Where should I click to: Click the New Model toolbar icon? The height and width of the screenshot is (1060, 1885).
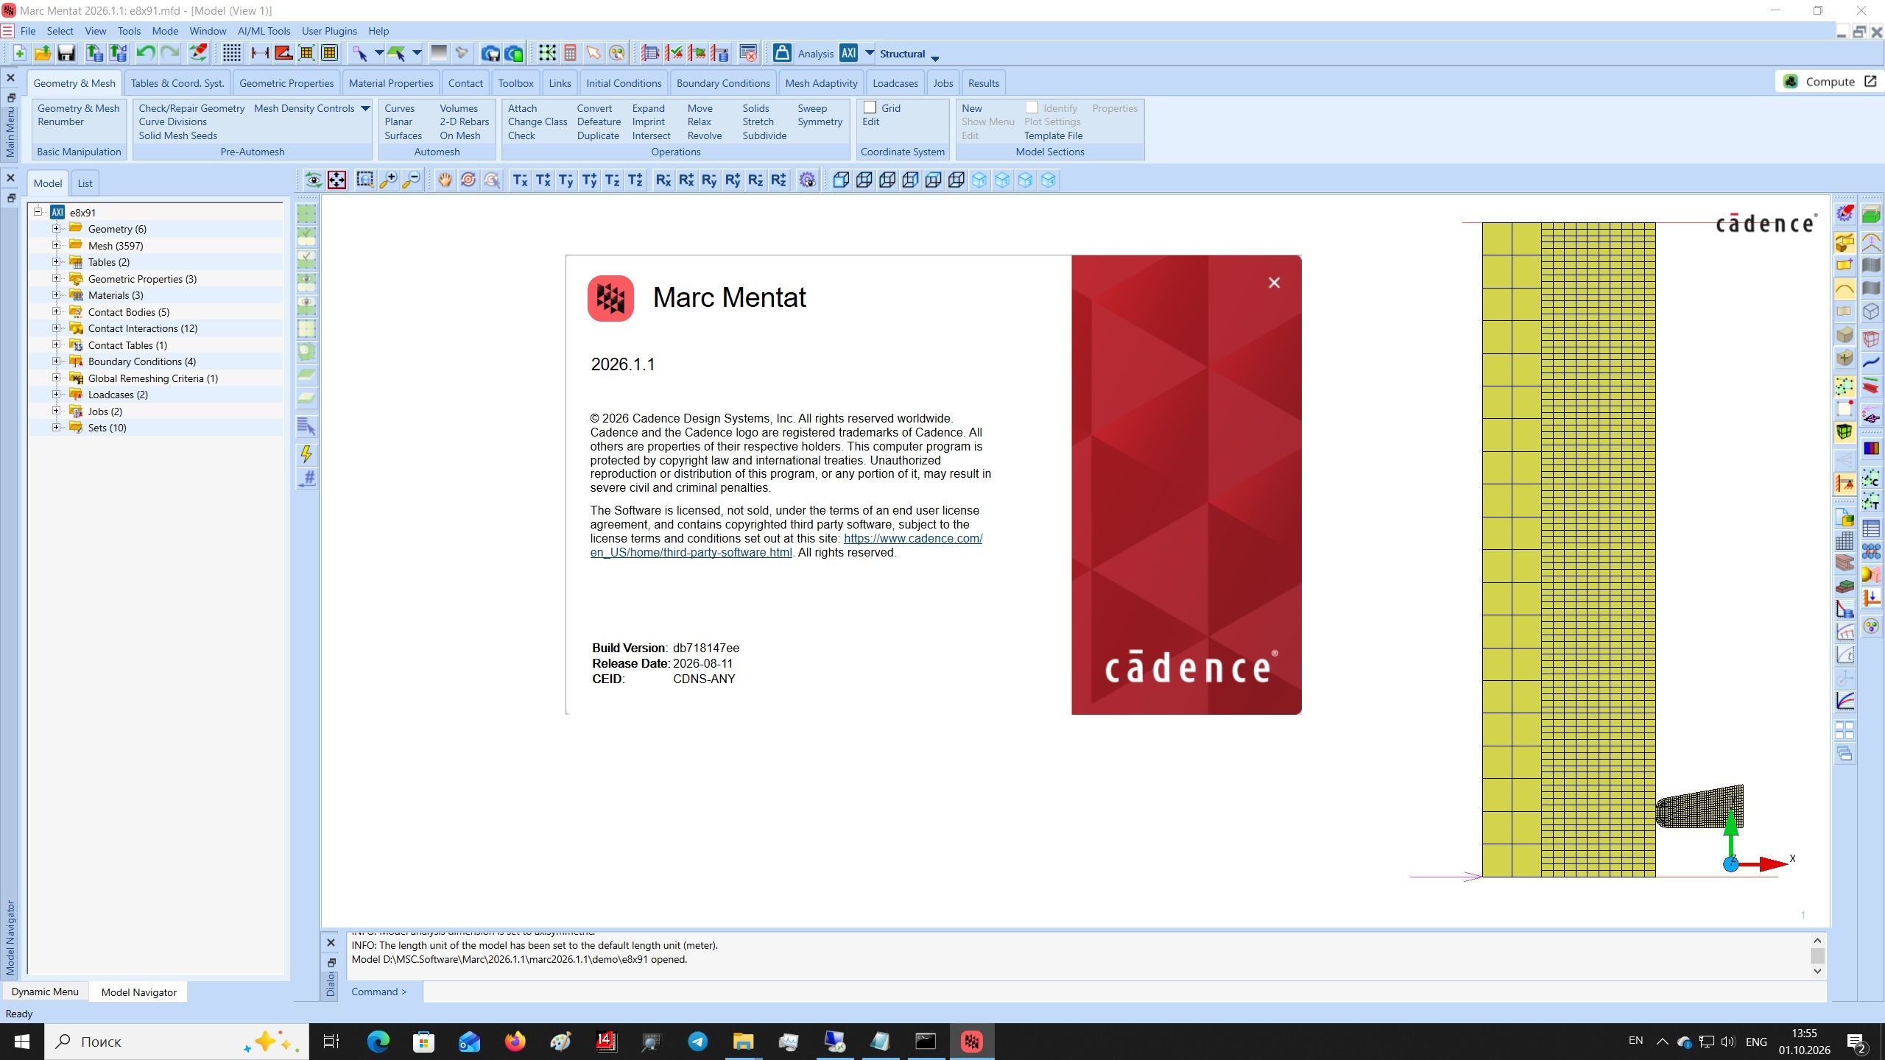(20, 53)
